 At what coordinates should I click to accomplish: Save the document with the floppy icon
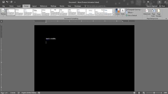coord(3,2)
